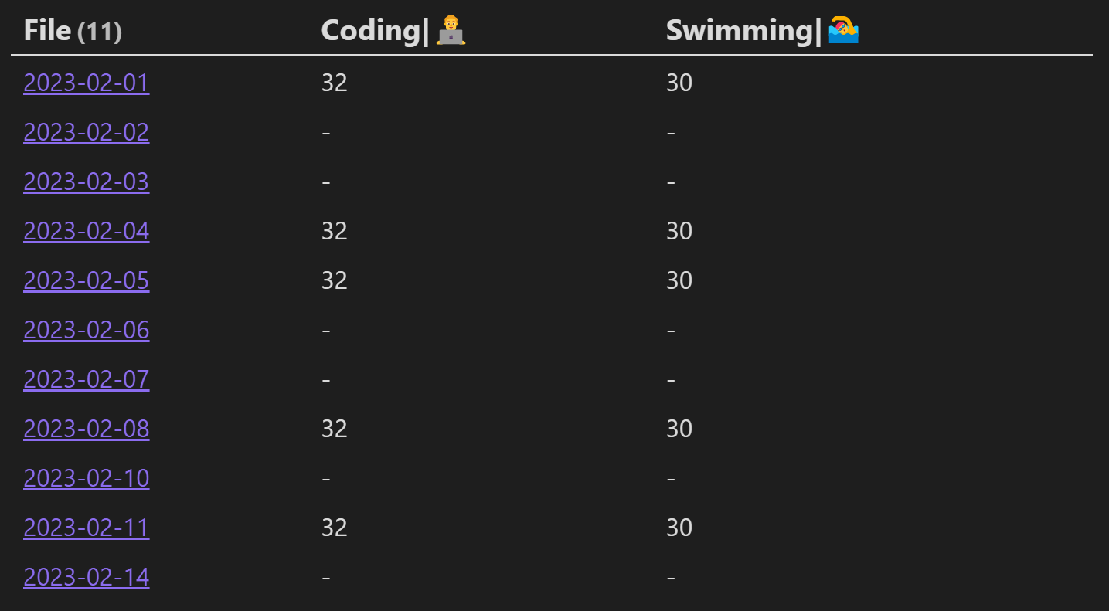Viewport: 1109px width, 611px height.
Task: Open the 2023-02-08 note
Action: [x=86, y=429]
